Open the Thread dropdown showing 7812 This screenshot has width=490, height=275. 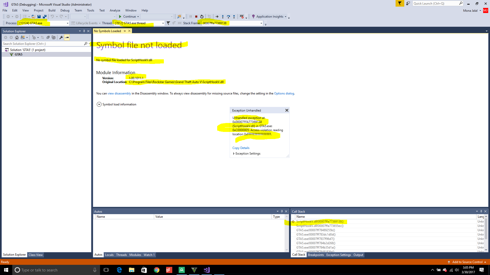click(x=163, y=23)
